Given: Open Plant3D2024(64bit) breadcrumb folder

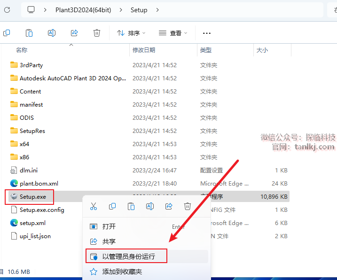Looking at the screenshot, I should [83, 10].
